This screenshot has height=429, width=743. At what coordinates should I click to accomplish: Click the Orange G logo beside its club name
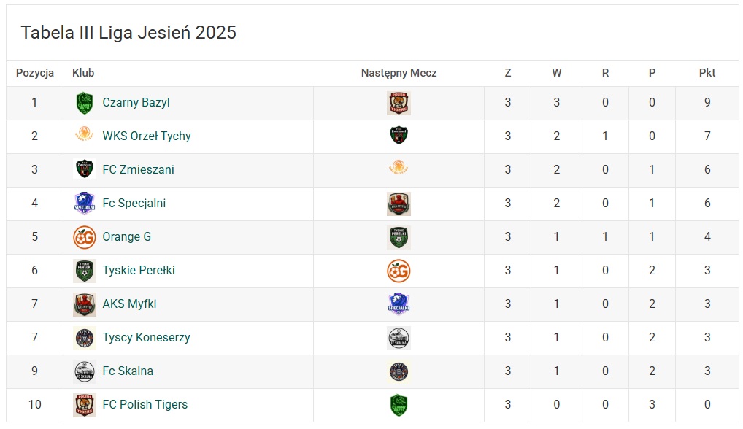tap(85, 237)
